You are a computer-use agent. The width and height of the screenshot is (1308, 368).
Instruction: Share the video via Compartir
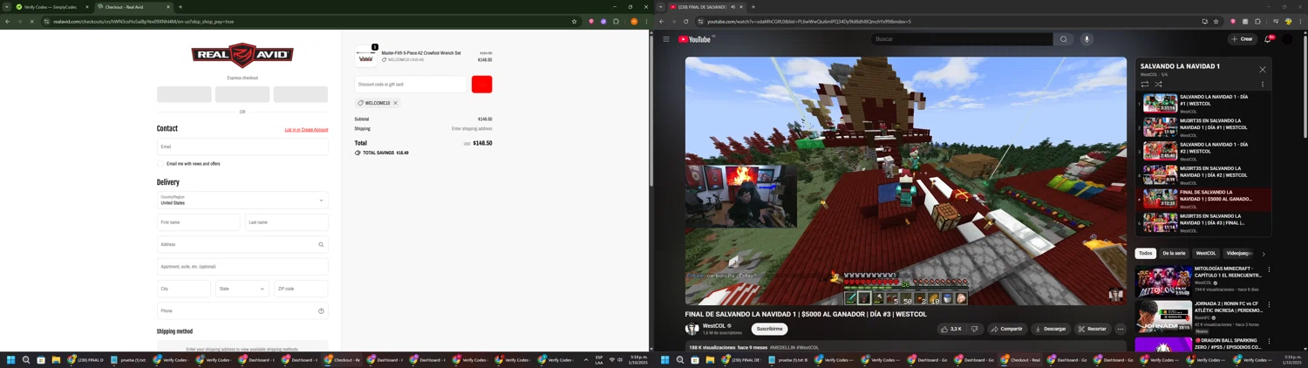point(1007,329)
